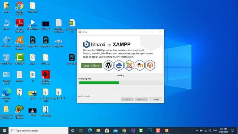The image size is (238, 134).
Task: Select Recycle Bin on the desktop
Action: pyautogui.click(x=7, y=59)
